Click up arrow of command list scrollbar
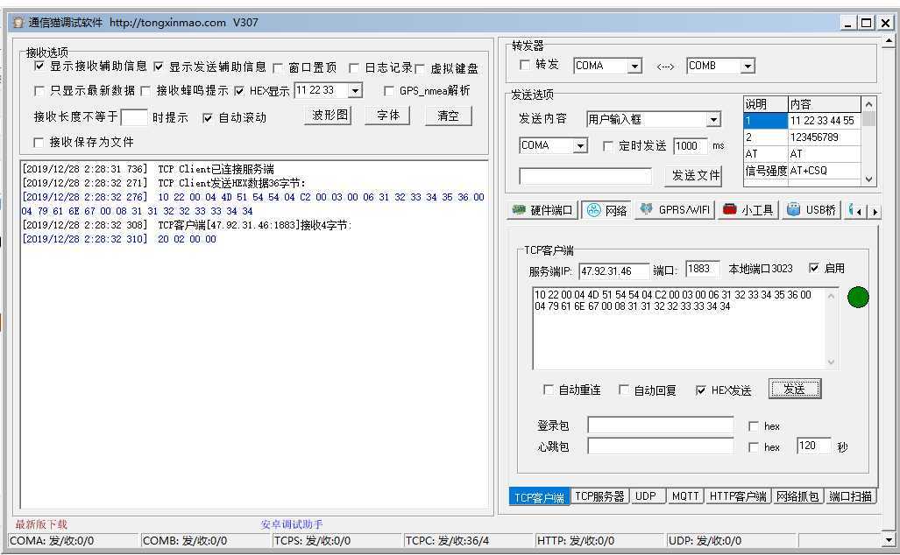The height and width of the screenshot is (555, 900). (869, 104)
